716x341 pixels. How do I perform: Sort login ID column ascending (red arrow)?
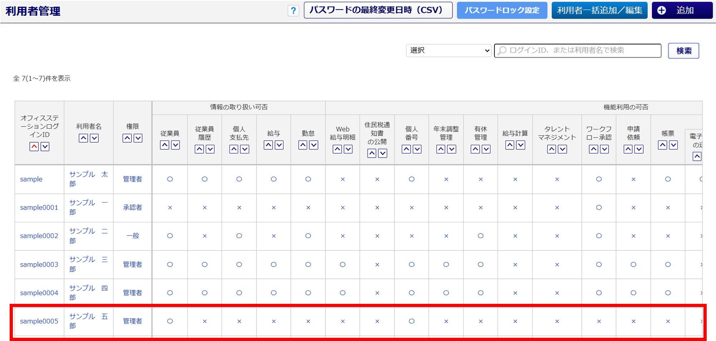tap(34, 147)
